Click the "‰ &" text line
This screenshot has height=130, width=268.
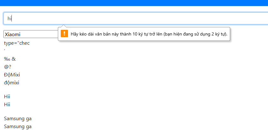[x=10, y=59]
